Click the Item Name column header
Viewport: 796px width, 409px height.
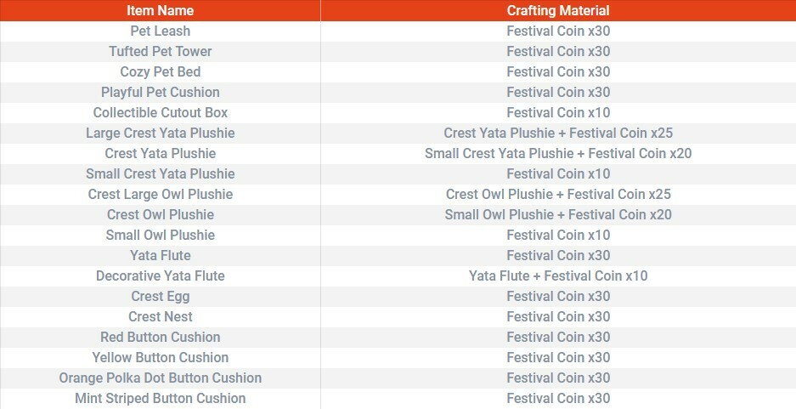point(160,10)
